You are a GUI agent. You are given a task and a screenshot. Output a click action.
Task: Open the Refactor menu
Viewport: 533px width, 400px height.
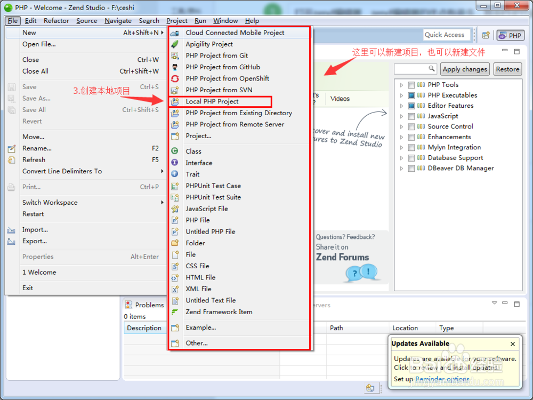pyautogui.click(x=56, y=21)
